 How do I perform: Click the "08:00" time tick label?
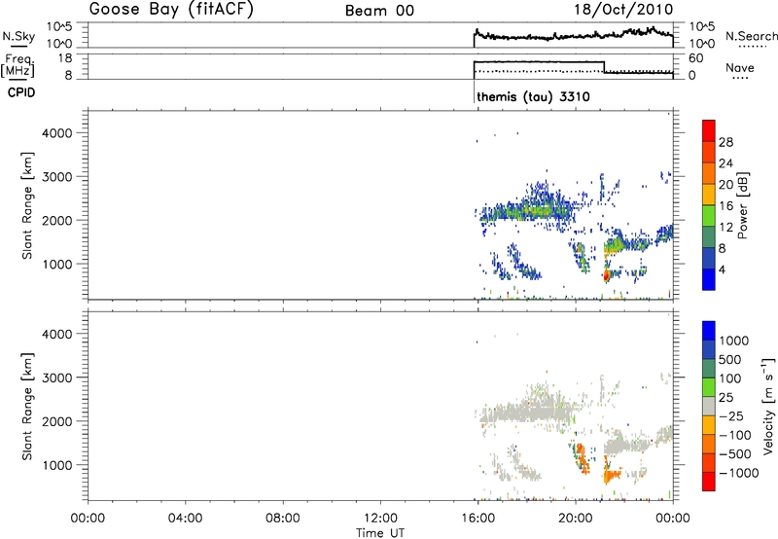click(283, 519)
